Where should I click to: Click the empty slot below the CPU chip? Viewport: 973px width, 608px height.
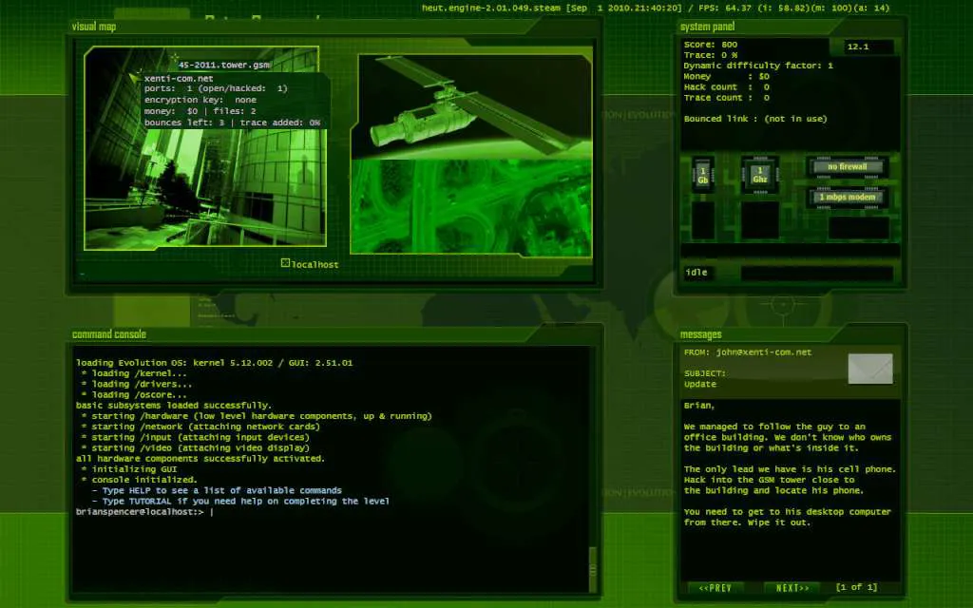coord(760,220)
